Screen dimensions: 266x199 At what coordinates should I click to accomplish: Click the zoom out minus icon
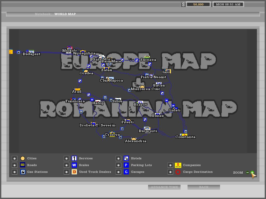[248, 172]
